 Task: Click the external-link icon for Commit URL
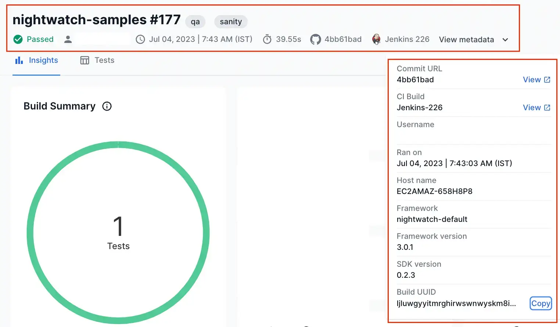pyautogui.click(x=547, y=80)
